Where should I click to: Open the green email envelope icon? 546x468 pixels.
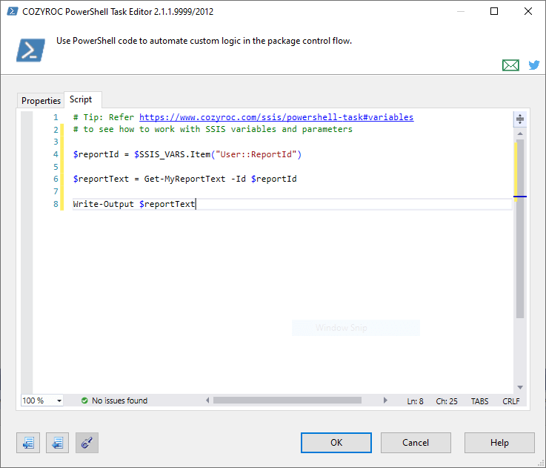[510, 65]
